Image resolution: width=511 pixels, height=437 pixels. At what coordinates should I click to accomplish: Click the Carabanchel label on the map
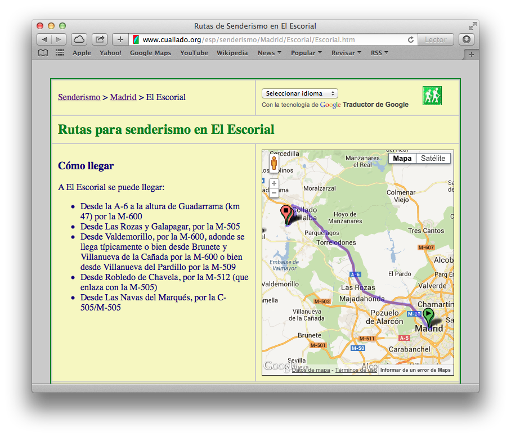(x=409, y=349)
